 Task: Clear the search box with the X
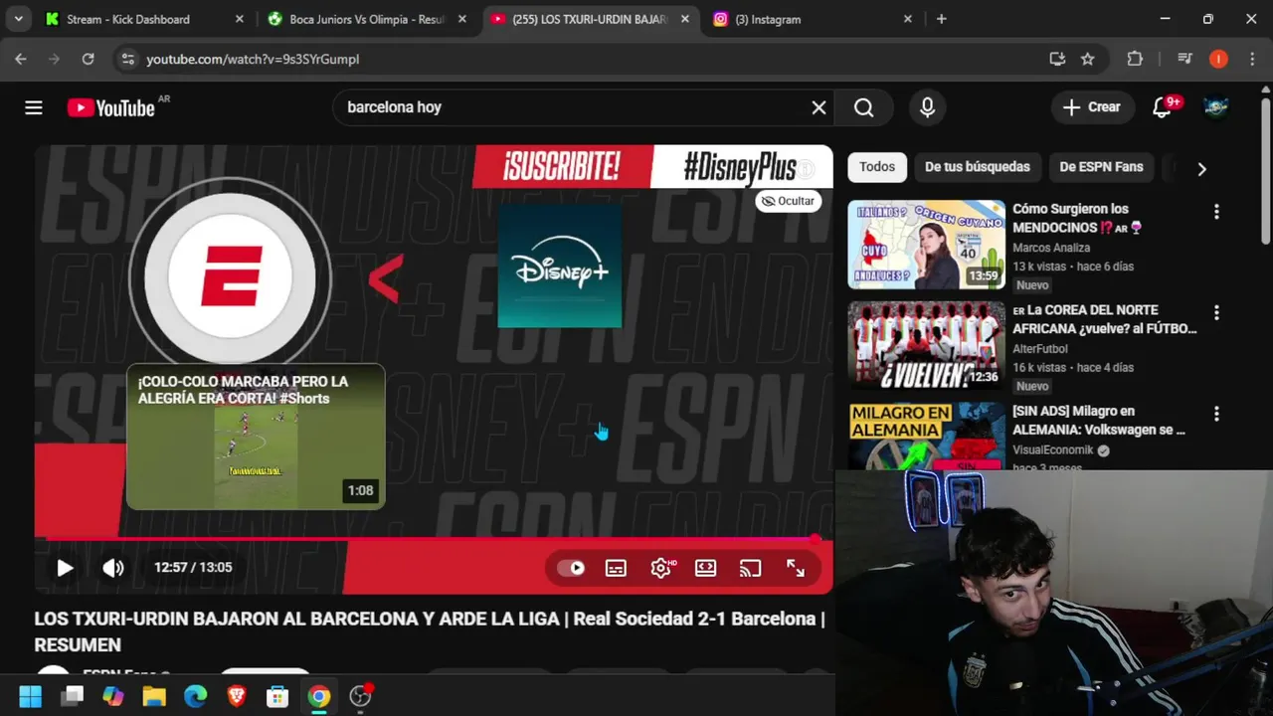pos(818,107)
